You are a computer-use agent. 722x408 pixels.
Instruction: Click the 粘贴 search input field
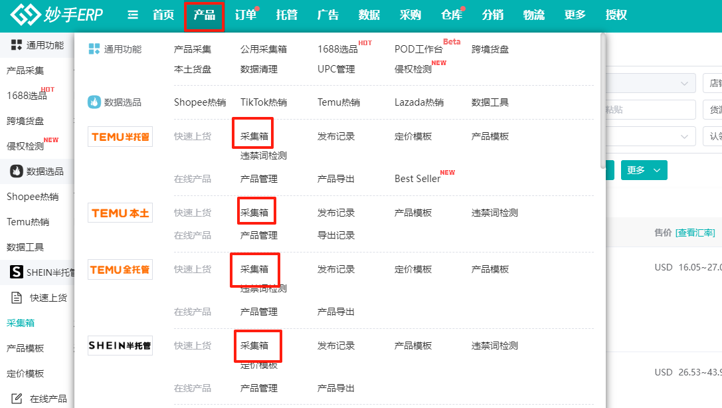click(650, 110)
